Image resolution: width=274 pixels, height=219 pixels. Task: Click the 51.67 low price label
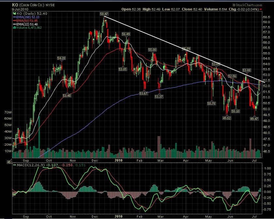tap(144, 94)
